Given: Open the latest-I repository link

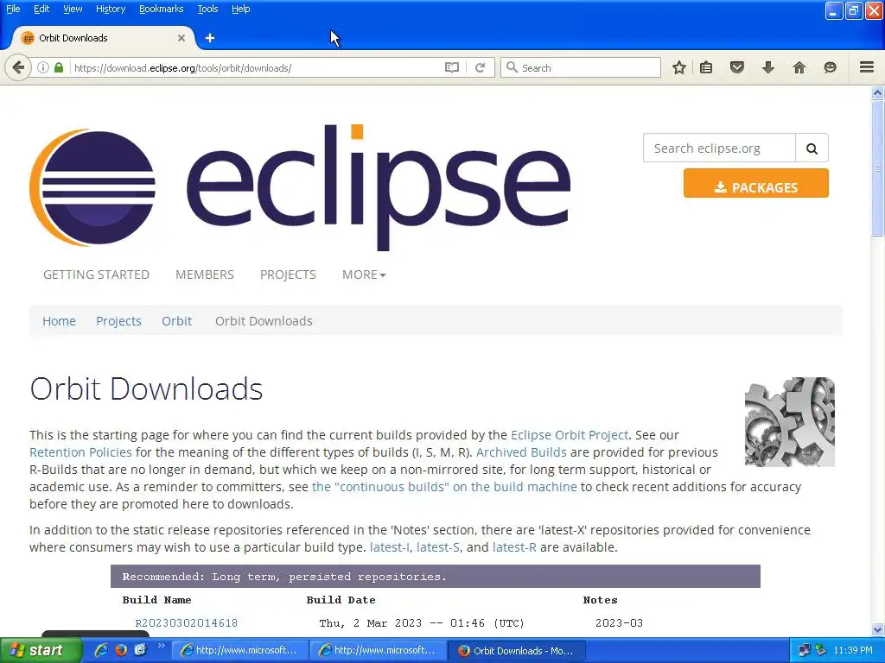Looking at the screenshot, I should click(x=390, y=546).
